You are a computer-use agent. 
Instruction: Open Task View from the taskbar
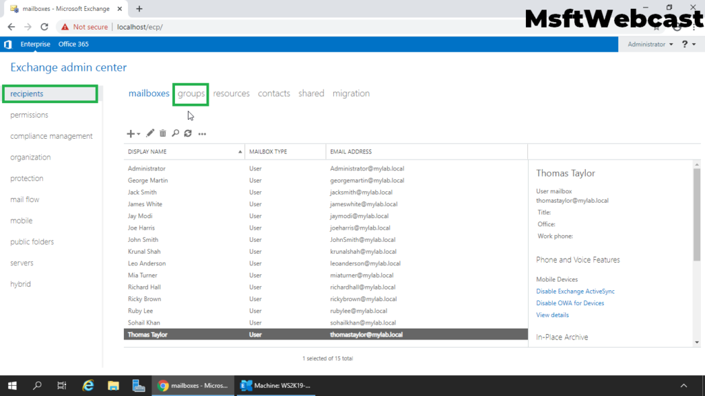(62, 386)
